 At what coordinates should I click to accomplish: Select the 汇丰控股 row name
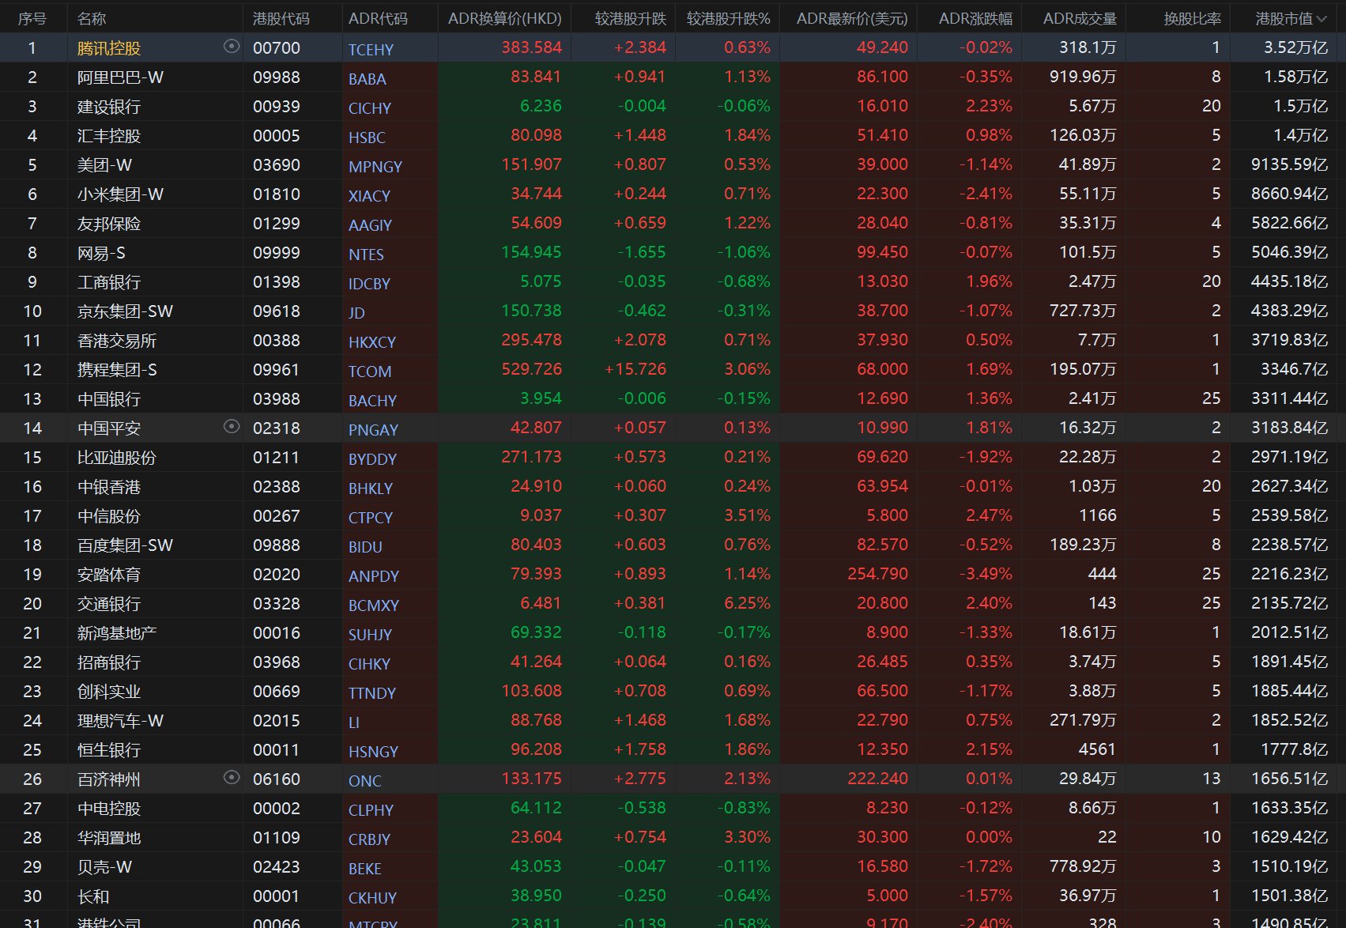coord(109,136)
